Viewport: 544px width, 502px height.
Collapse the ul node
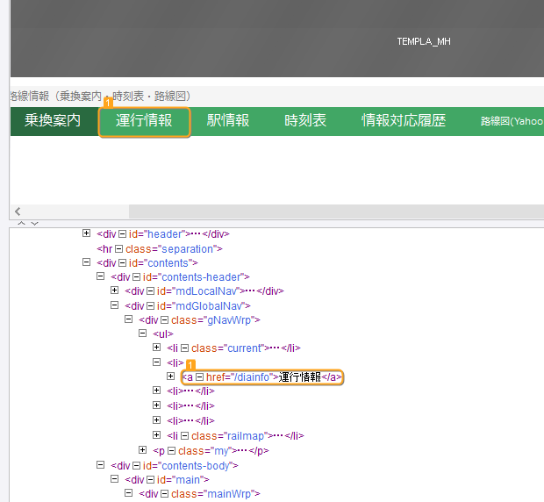pyautogui.click(x=143, y=333)
